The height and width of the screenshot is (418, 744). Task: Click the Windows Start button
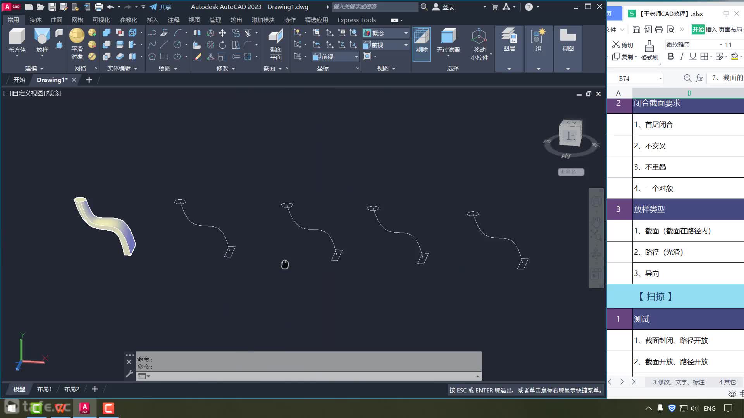coord(12,408)
